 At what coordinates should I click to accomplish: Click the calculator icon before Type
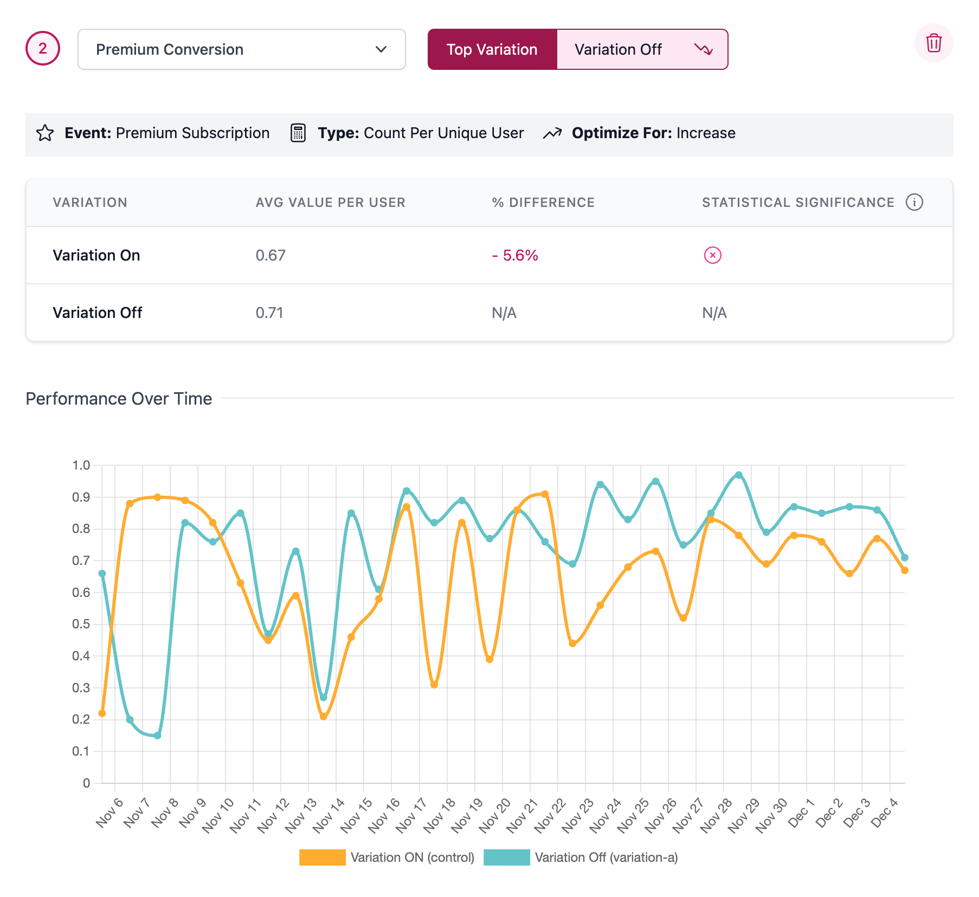point(298,133)
